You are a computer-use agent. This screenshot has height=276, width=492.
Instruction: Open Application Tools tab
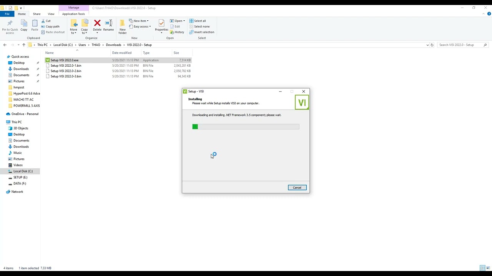(73, 14)
